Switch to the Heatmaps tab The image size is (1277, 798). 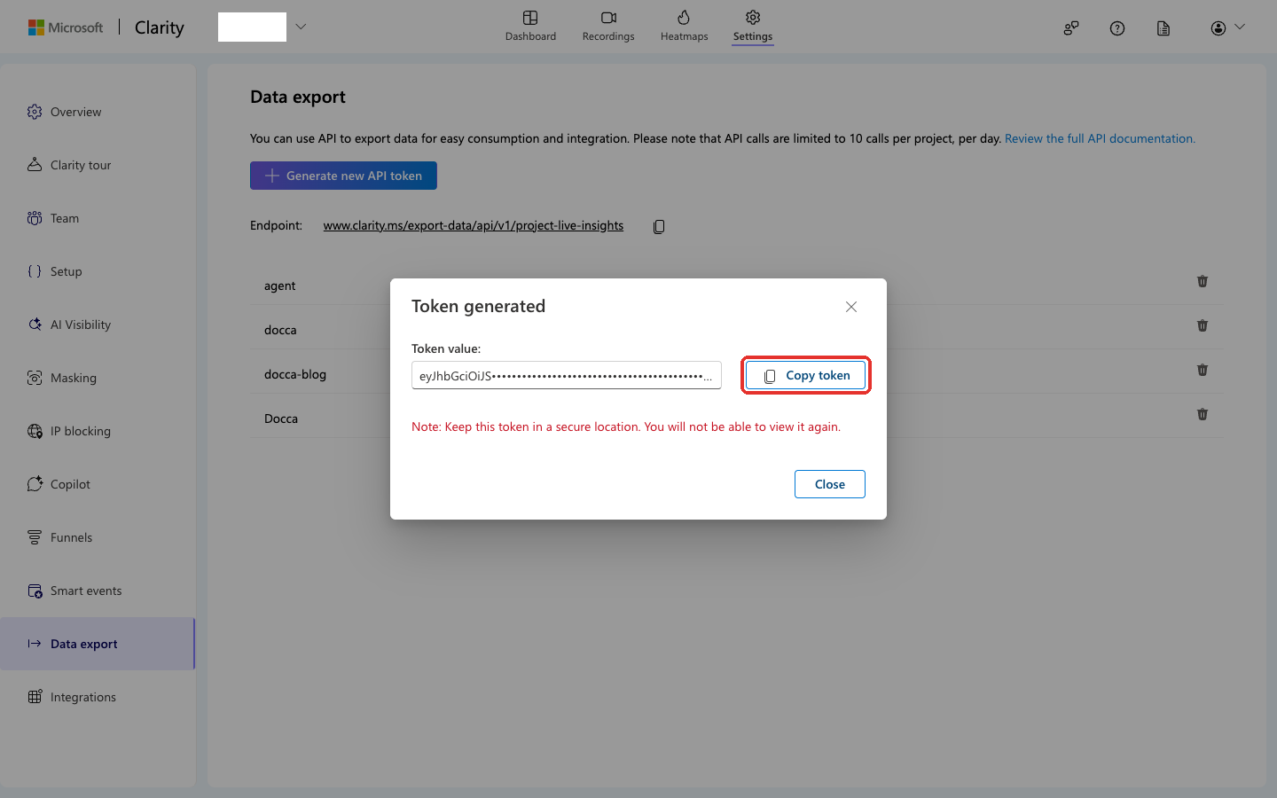pyautogui.click(x=684, y=26)
